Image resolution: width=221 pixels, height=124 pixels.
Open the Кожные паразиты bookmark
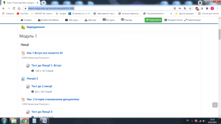(x=129, y=13)
